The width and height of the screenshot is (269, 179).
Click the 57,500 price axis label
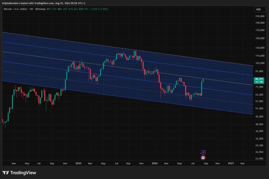point(260,101)
